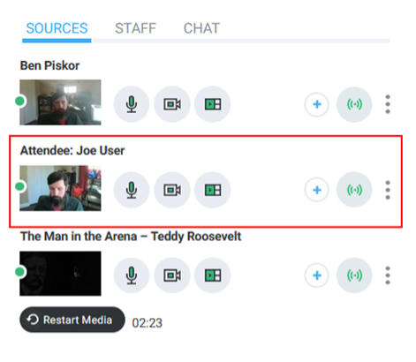Click the plus icon for Joe User
This screenshot has height=362, width=416.
click(317, 190)
